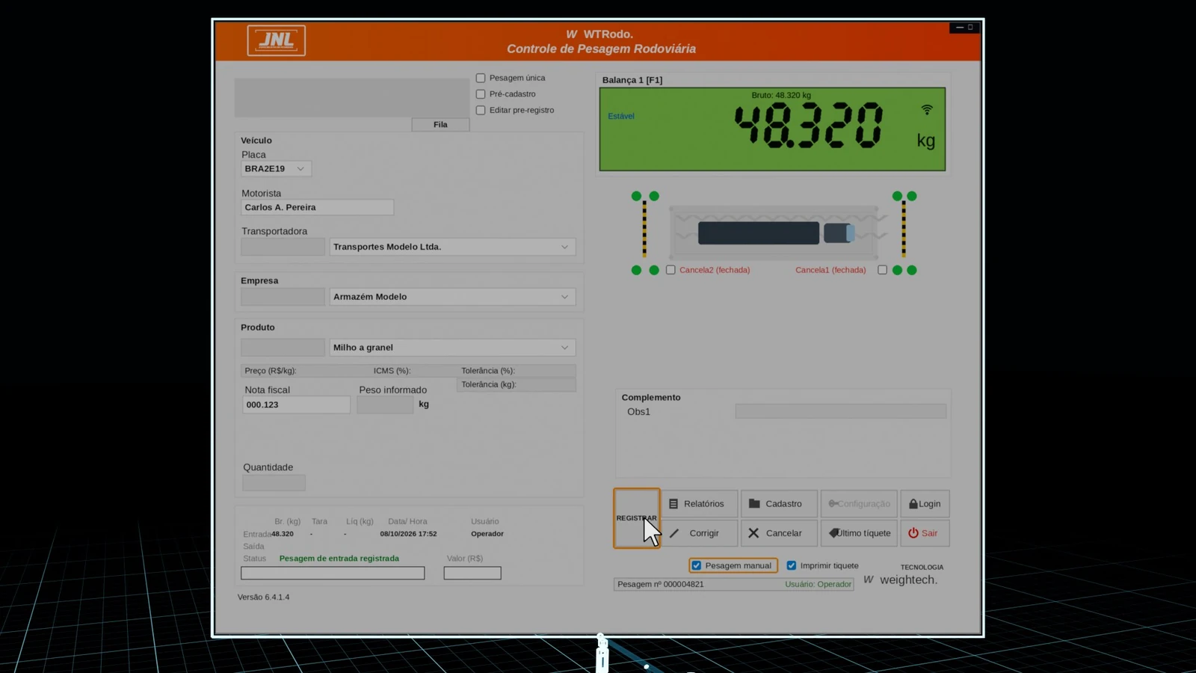Click the Motorista name field
The image size is (1196, 673).
tap(317, 207)
